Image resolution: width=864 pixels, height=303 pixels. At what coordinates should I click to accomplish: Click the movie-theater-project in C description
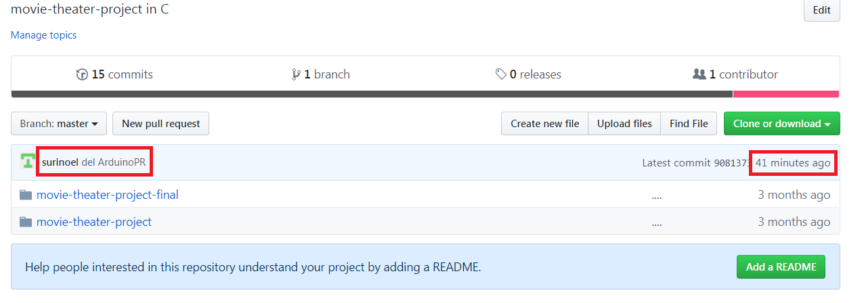click(90, 10)
